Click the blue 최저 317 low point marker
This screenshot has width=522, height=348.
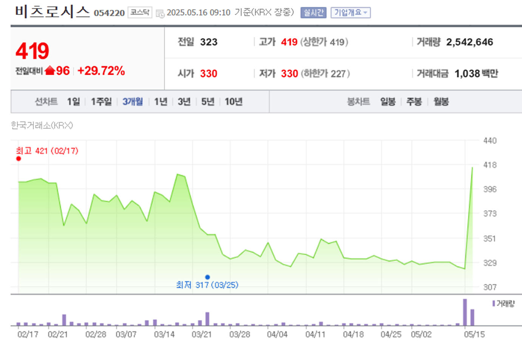pyautogui.click(x=207, y=277)
